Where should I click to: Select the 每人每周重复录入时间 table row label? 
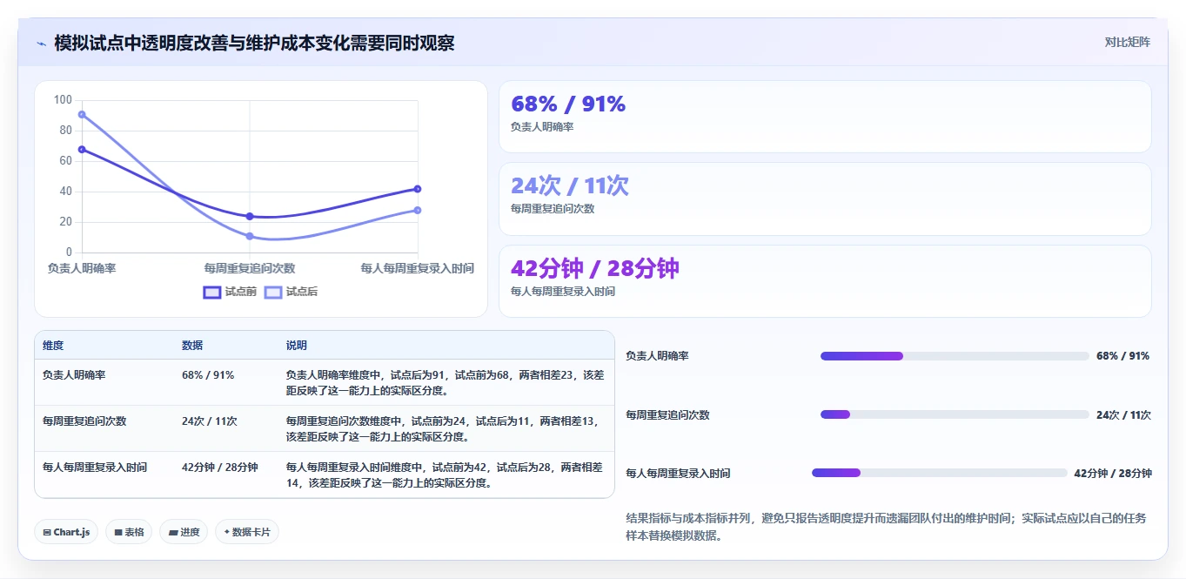[95, 467]
